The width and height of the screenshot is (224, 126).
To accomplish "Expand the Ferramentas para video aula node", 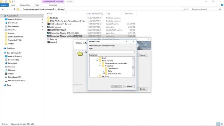I will 100,63.
